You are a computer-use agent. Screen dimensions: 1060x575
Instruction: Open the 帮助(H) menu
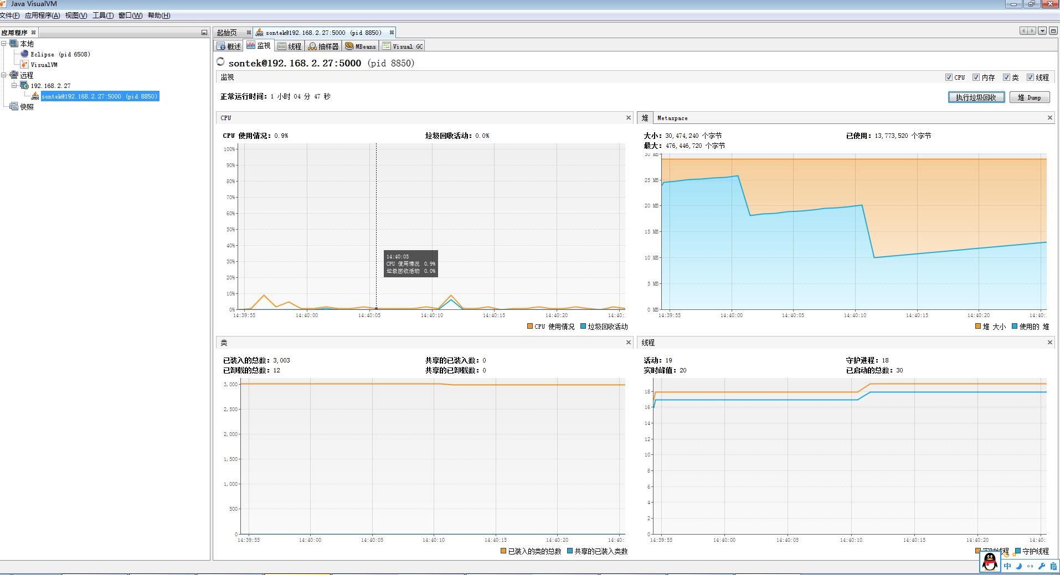[159, 15]
